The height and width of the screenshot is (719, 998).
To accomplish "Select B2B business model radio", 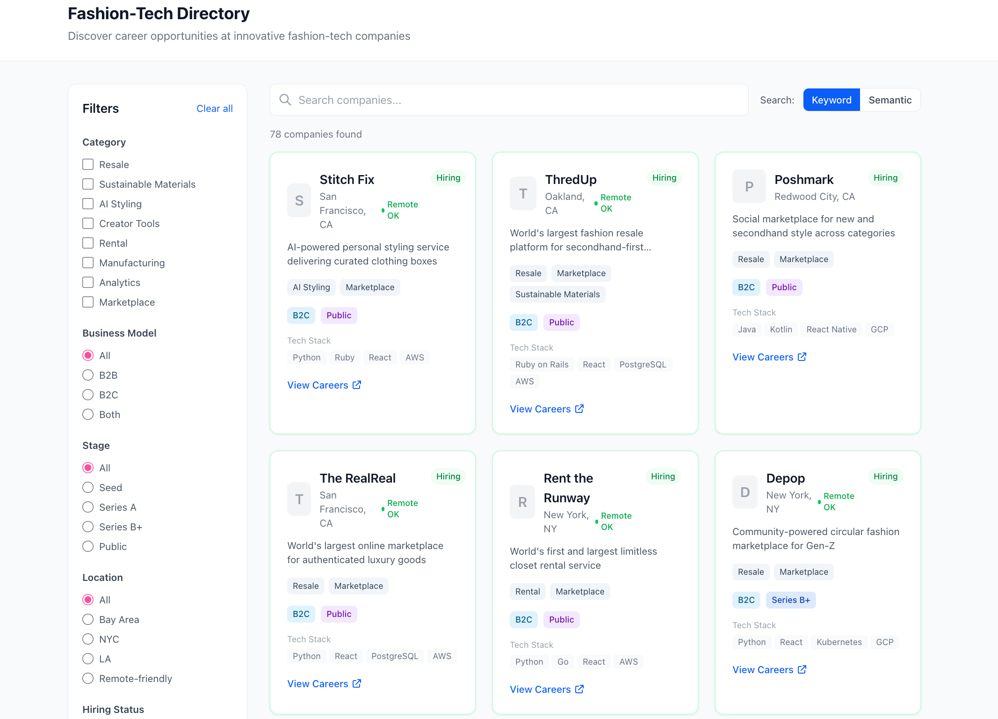I will pos(88,375).
